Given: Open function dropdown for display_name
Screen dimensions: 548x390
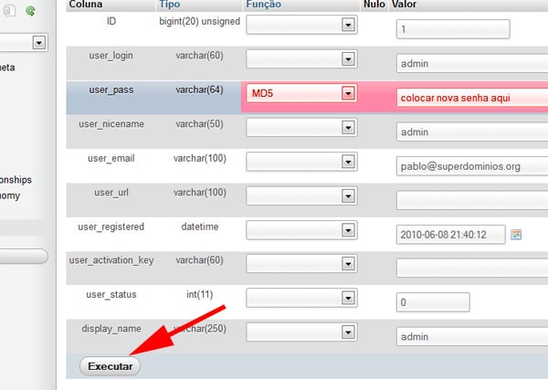Looking at the screenshot, I should (347, 331).
